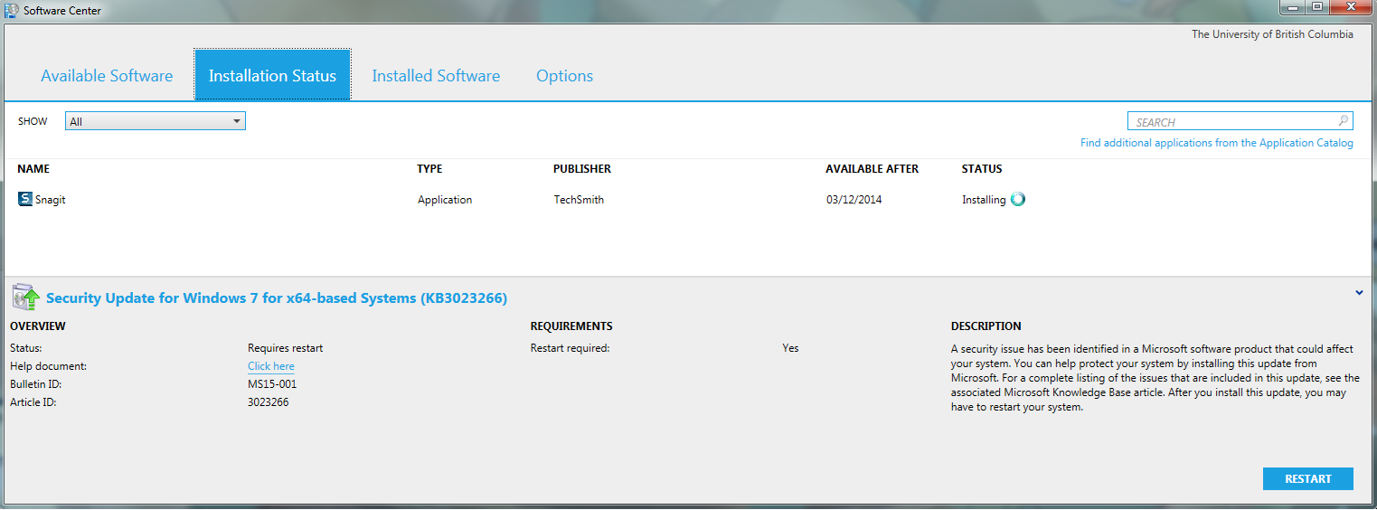Collapse the details pane chevron
This screenshot has height=510, width=1377.
click(x=1360, y=292)
